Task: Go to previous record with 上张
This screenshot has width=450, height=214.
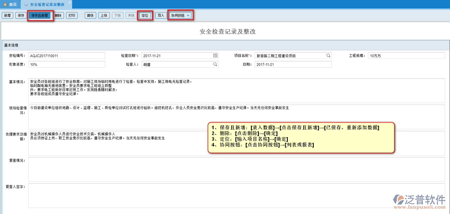Action: 104,15
